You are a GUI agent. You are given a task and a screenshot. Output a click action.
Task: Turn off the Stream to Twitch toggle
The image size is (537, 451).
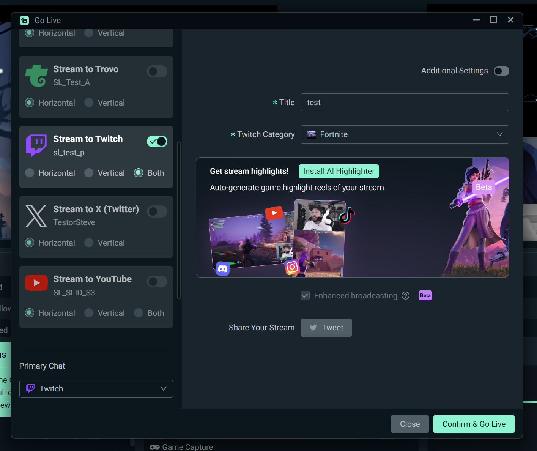tap(157, 142)
